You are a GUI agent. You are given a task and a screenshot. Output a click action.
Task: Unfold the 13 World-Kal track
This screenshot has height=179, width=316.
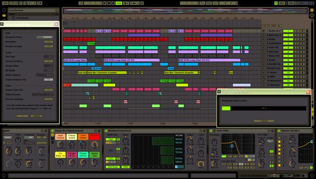click(x=264, y=81)
